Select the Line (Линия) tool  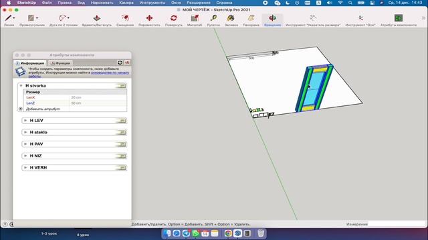coord(8,18)
